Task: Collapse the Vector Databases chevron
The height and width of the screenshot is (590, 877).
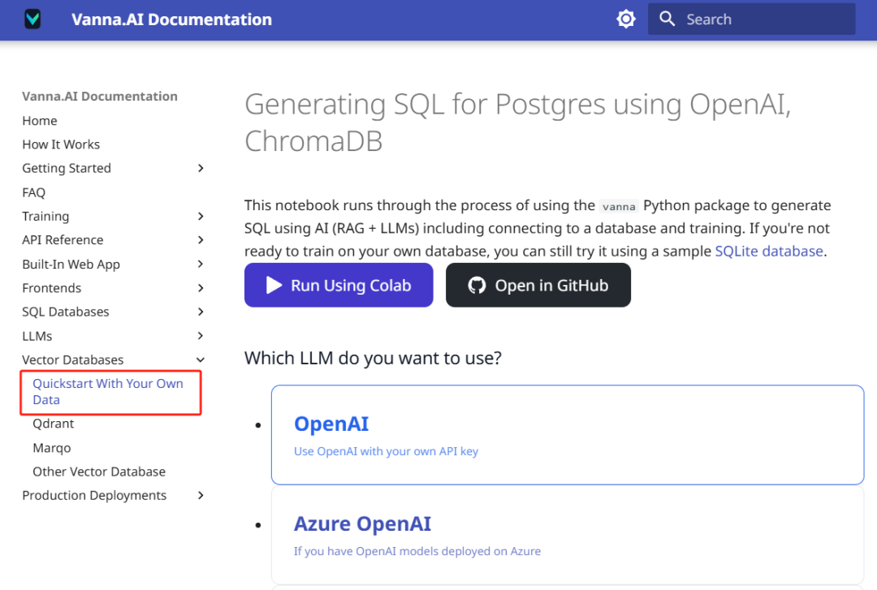Action: (x=201, y=360)
